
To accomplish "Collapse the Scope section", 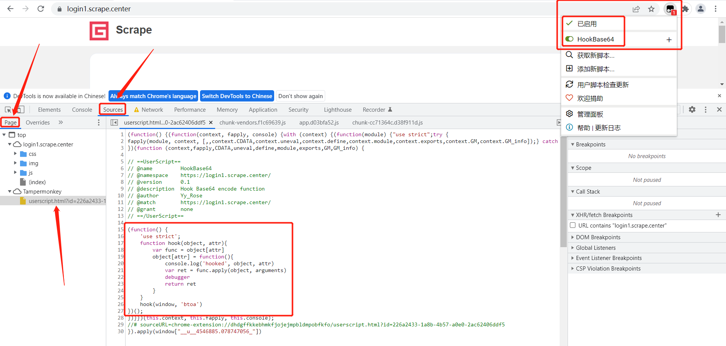I will (573, 168).
